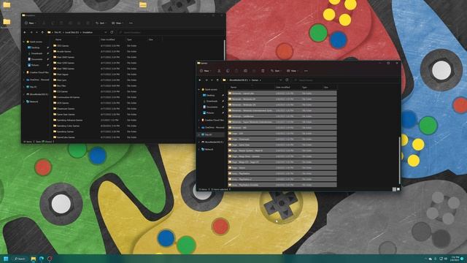Open recent locations dropdown in Games window
The width and height of the screenshot is (467, 263).
tap(212, 80)
